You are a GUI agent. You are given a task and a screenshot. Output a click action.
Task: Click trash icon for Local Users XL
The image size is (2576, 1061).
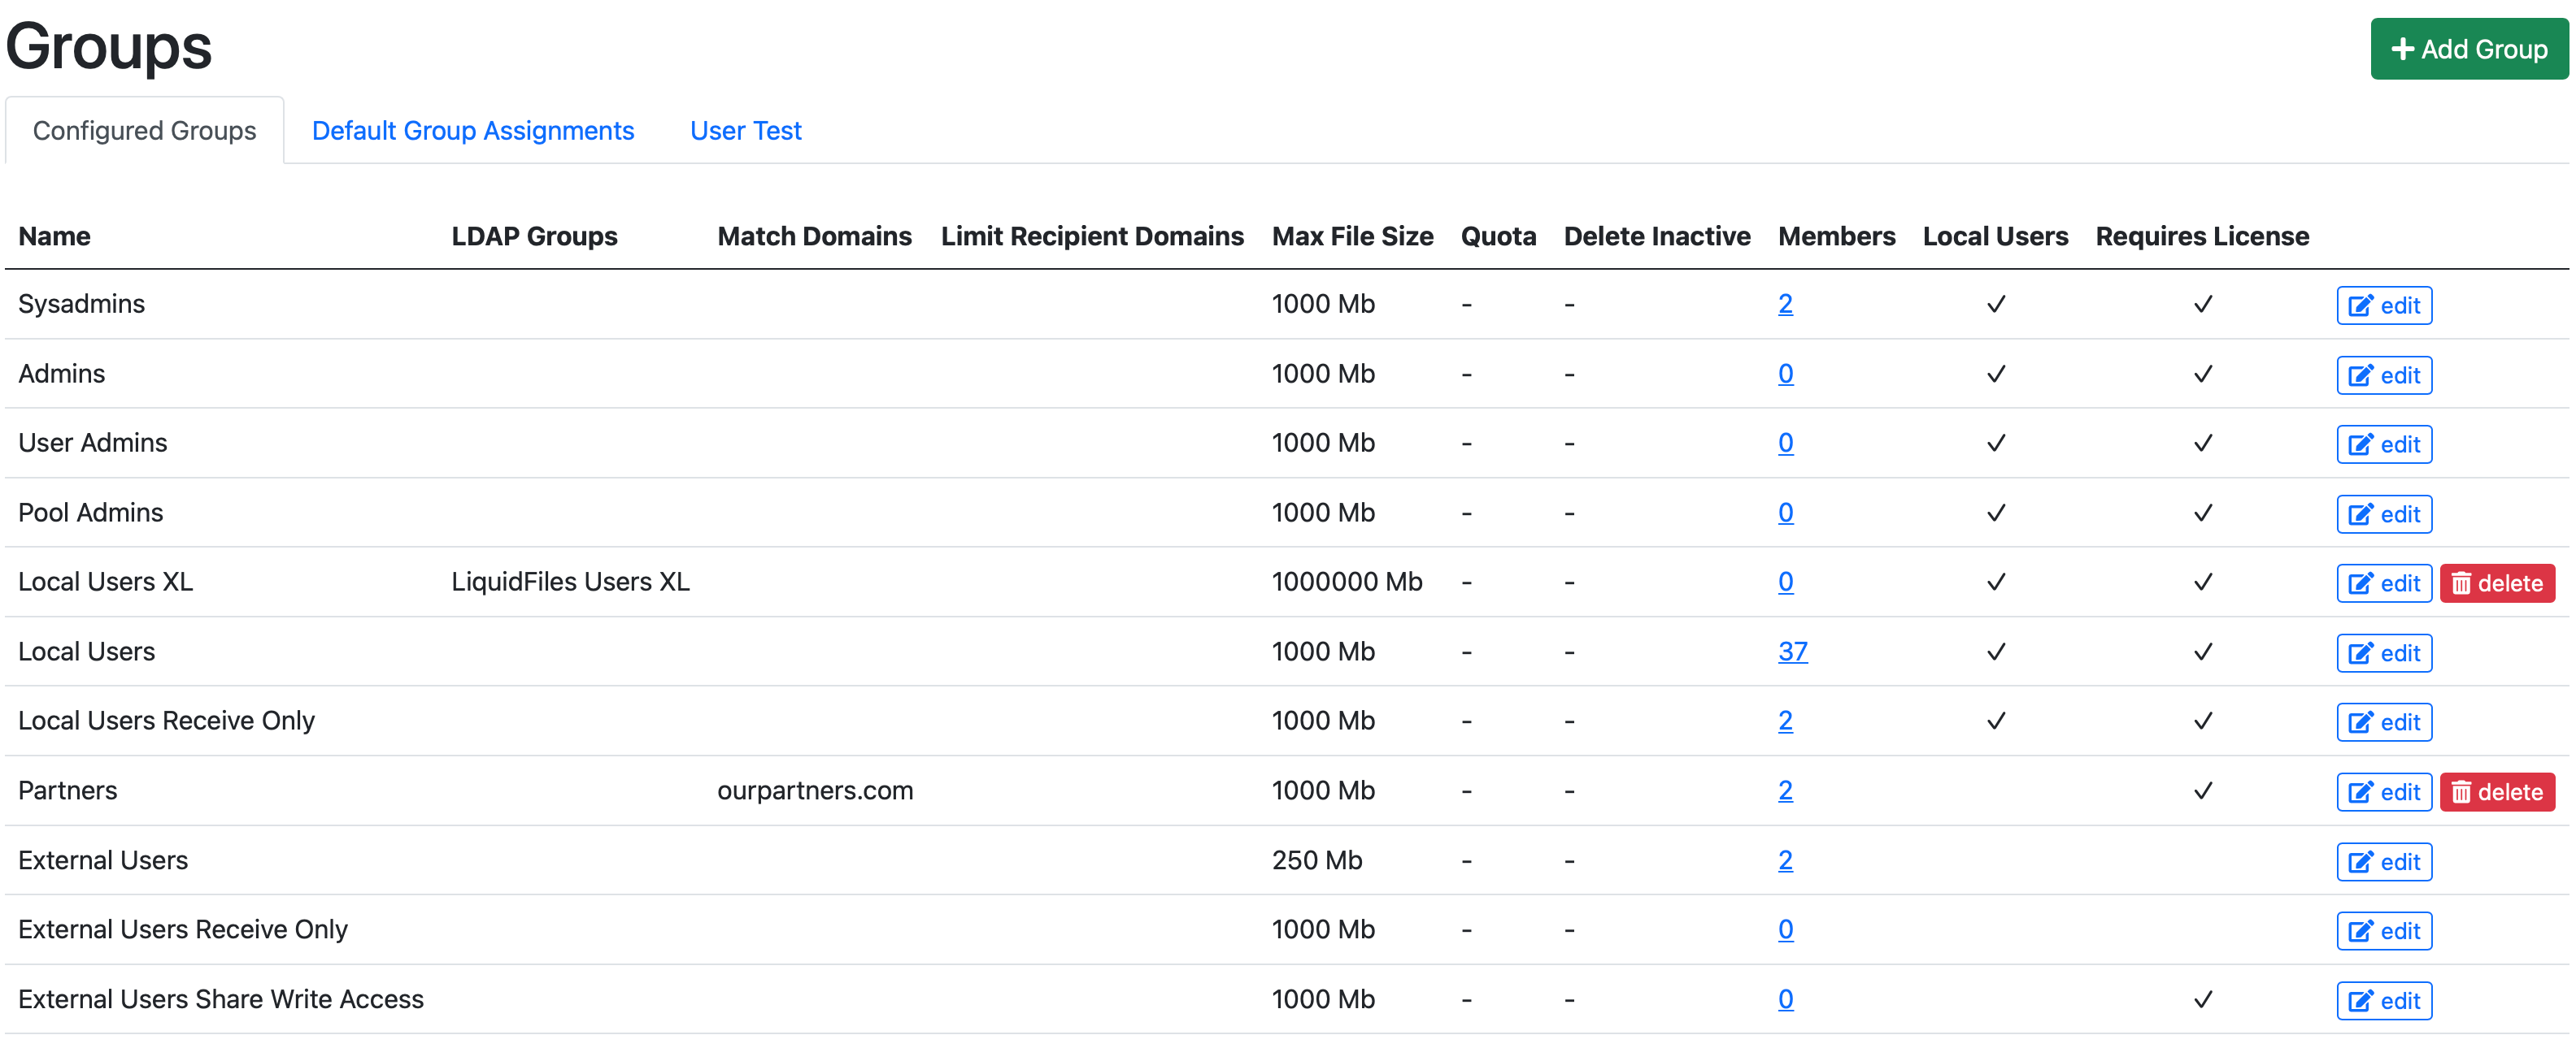click(2461, 583)
